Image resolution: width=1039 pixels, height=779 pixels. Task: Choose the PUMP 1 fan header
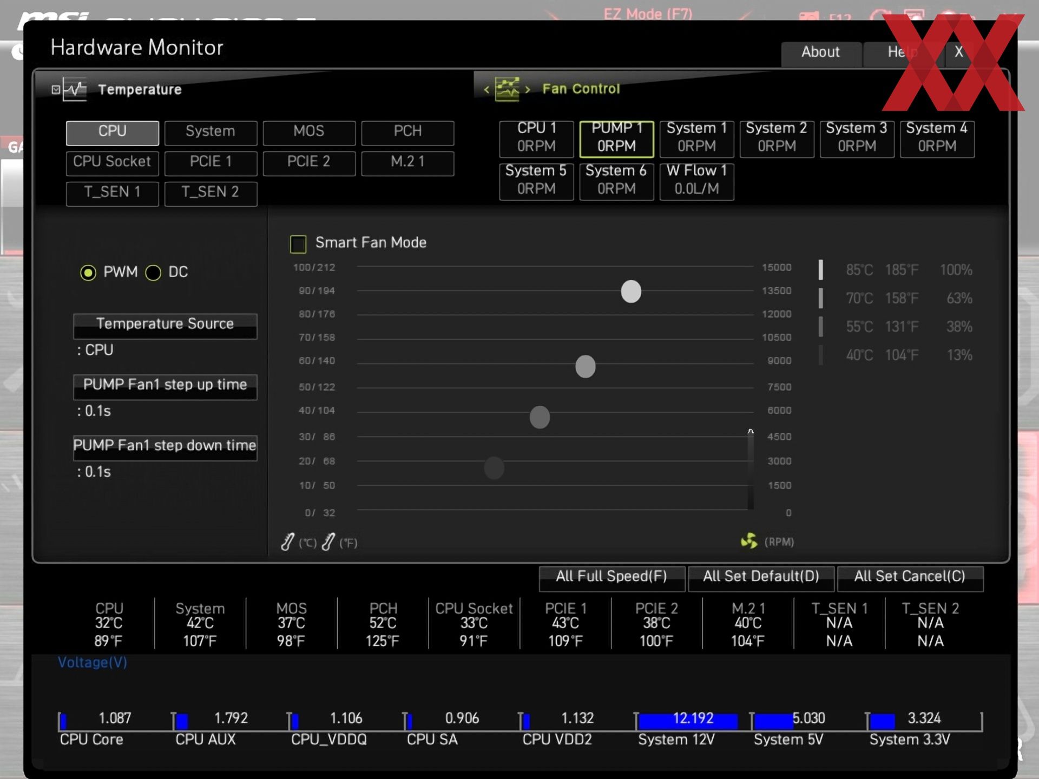[616, 138]
